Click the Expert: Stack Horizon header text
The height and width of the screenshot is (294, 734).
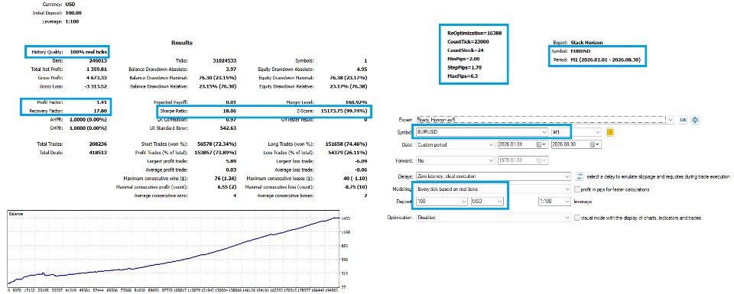578,43
